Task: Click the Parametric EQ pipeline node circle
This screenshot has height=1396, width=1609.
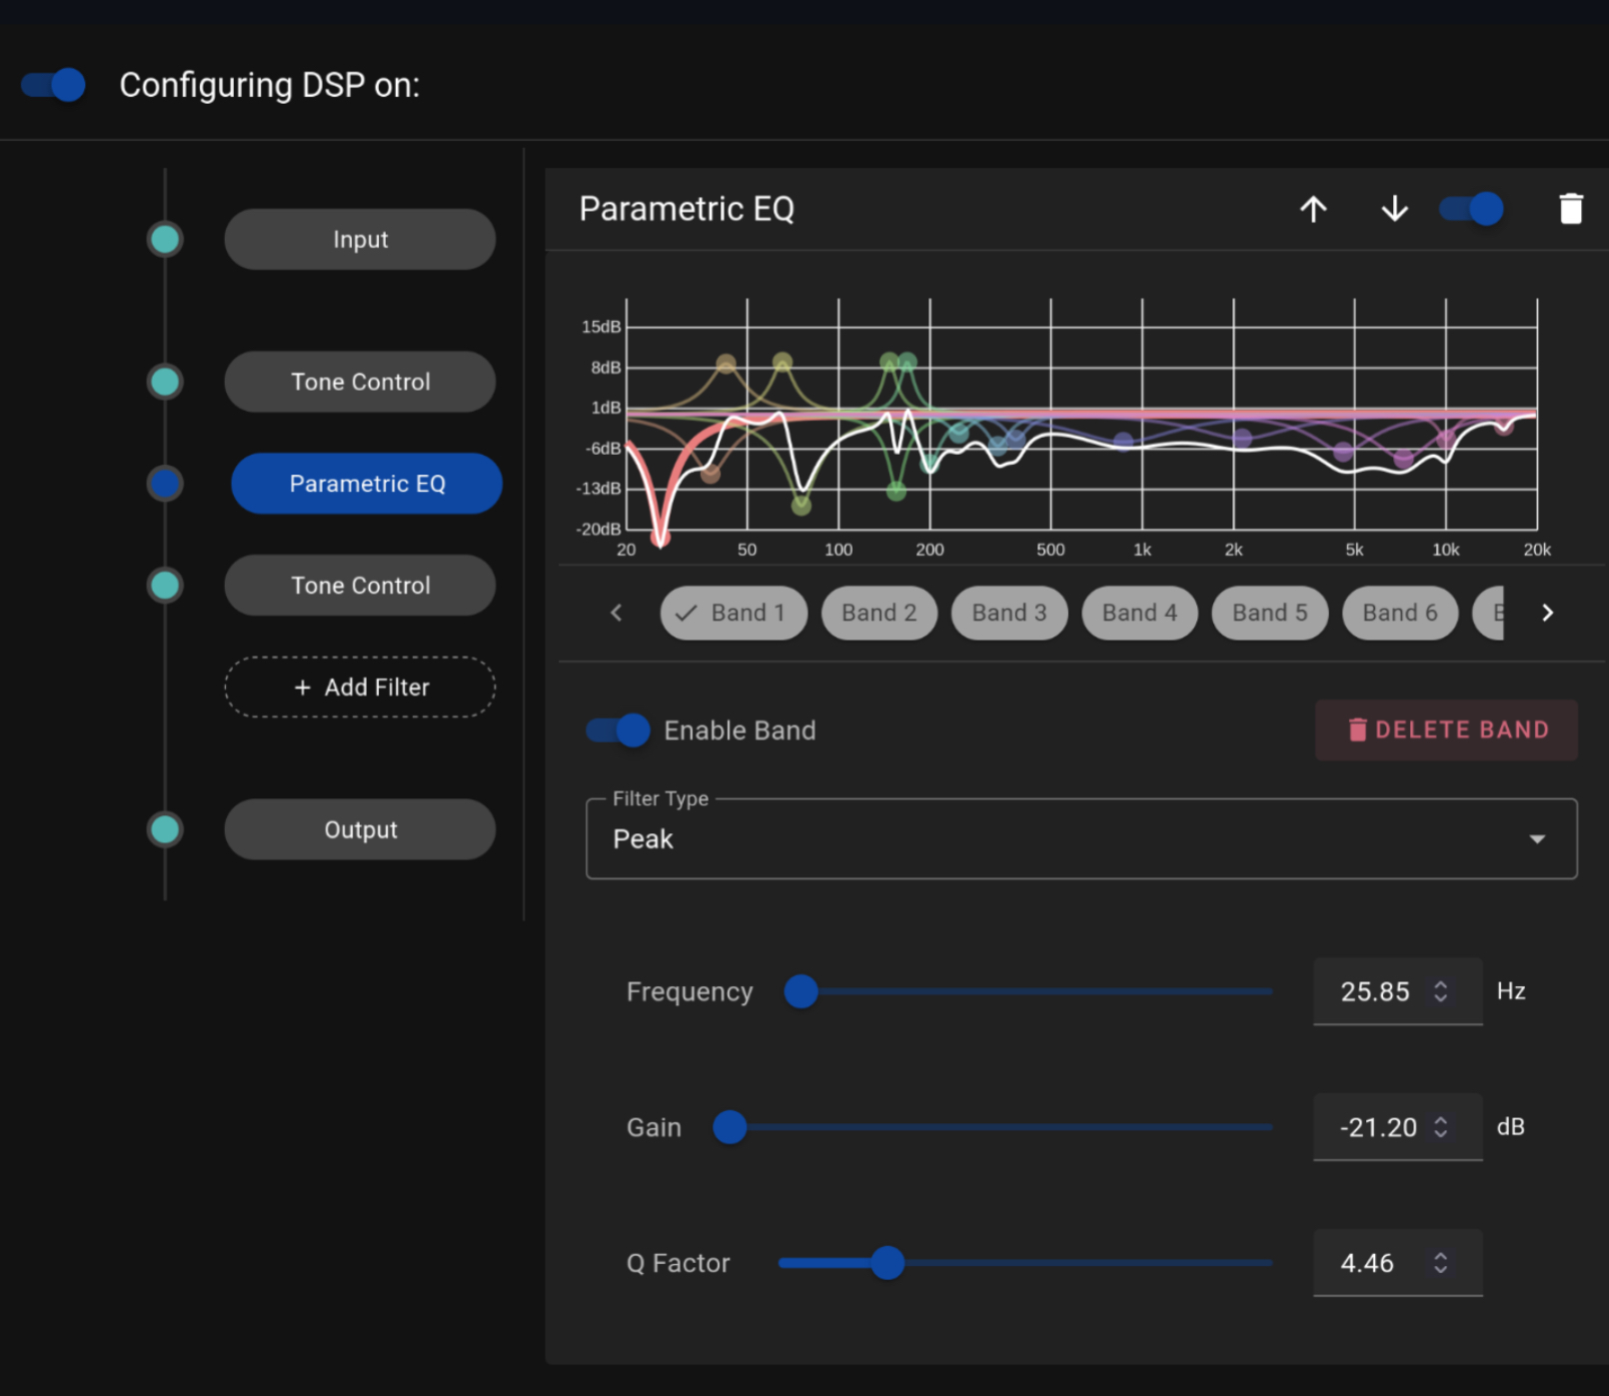Action: coord(165,484)
